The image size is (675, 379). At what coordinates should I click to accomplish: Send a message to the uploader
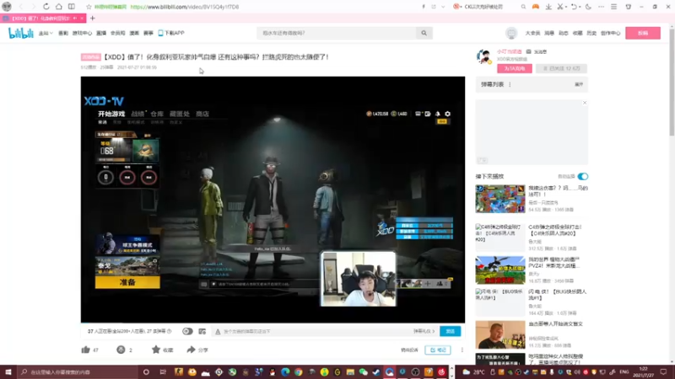[x=537, y=51]
